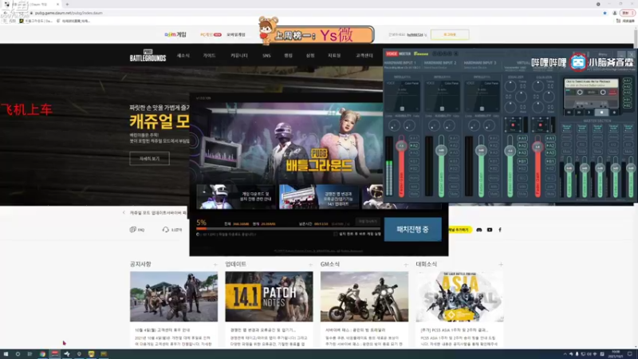Open the Windows Start menu

click(x=6, y=354)
